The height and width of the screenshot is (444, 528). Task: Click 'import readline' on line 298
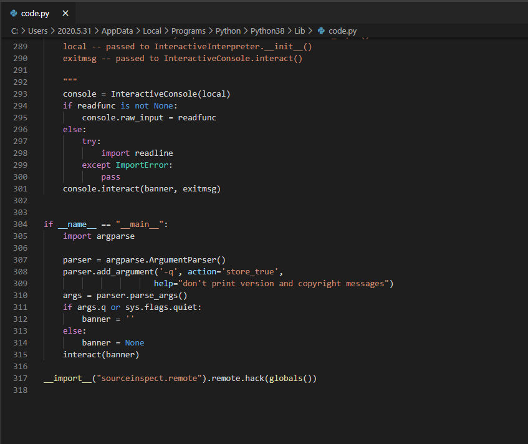[x=137, y=153]
